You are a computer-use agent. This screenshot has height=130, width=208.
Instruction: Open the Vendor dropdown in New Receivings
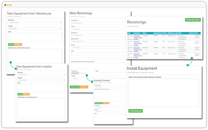tap(99, 29)
